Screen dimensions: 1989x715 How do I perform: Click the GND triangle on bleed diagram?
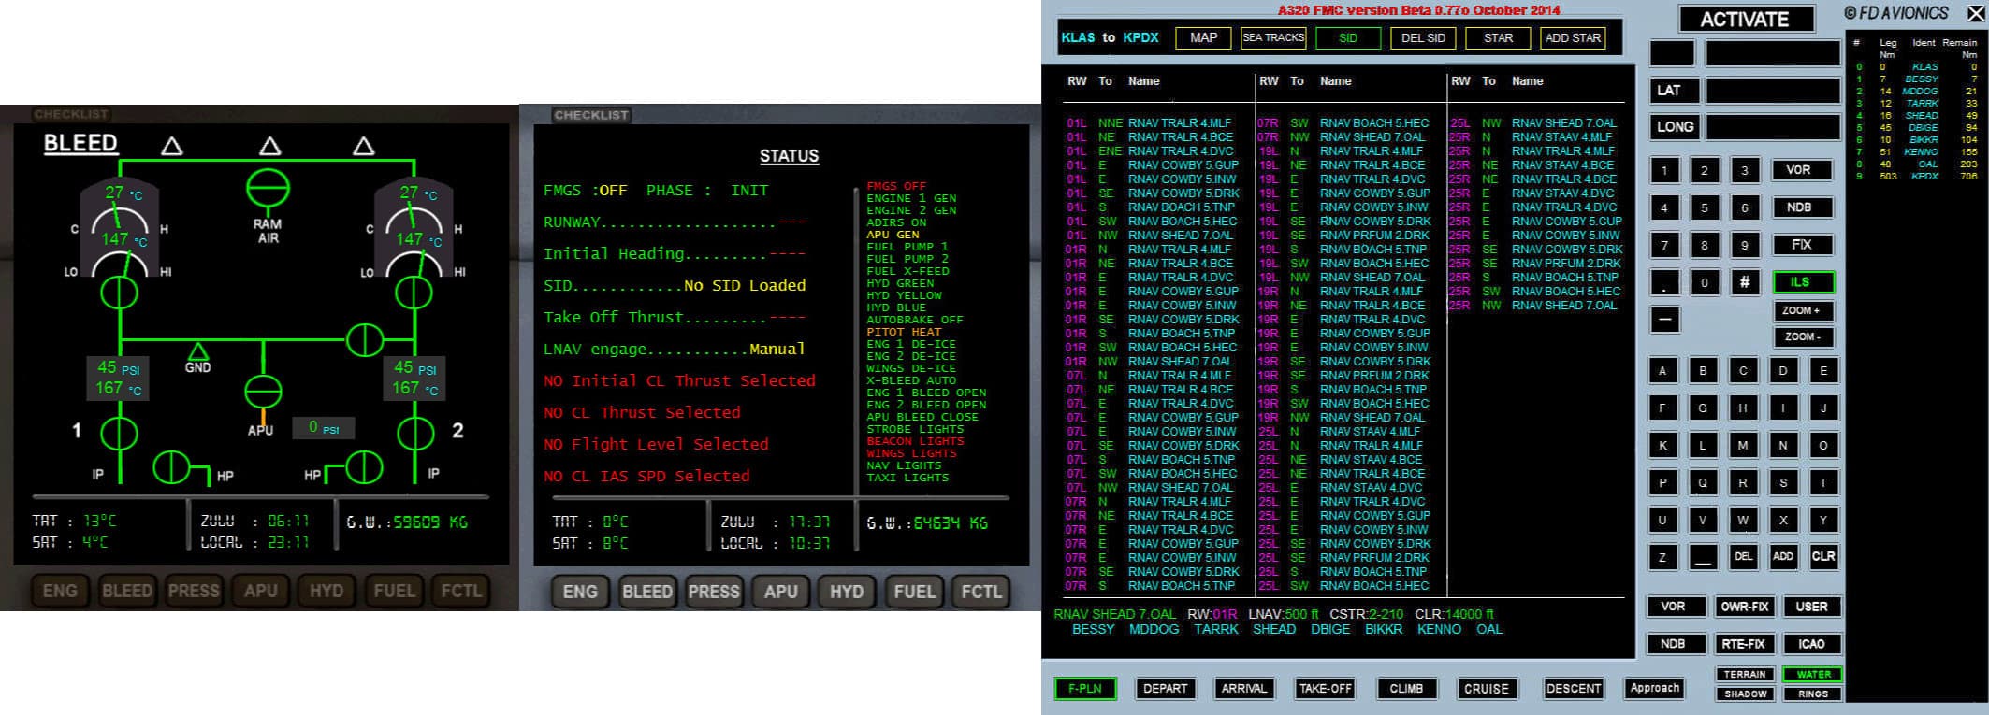[x=197, y=352]
